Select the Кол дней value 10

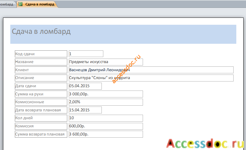click(x=106, y=118)
